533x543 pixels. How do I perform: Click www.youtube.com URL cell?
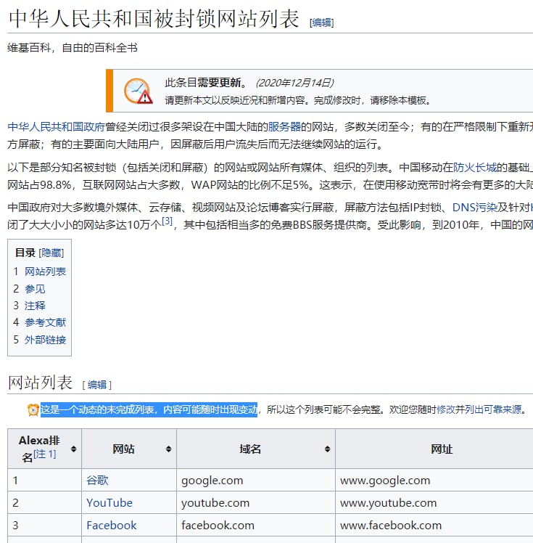tap(434, 502)
